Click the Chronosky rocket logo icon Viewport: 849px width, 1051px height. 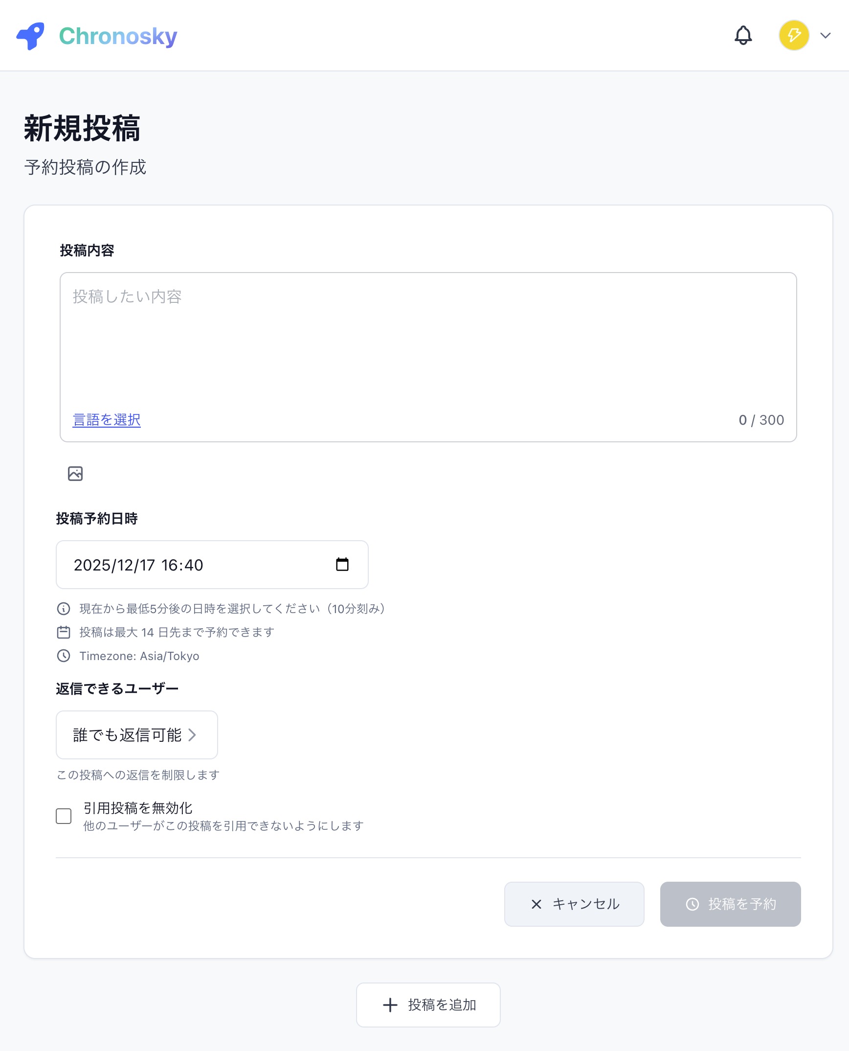(x=30, y=36)
